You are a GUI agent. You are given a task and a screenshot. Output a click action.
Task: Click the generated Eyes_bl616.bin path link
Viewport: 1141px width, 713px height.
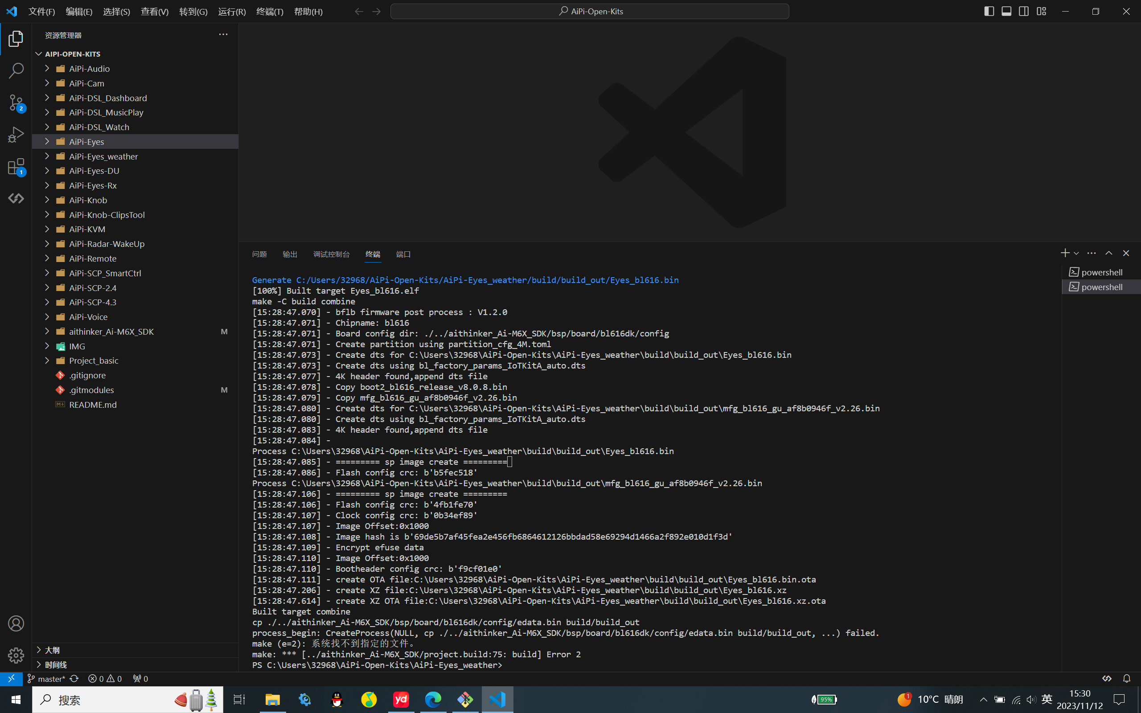(x=488, y=280)
